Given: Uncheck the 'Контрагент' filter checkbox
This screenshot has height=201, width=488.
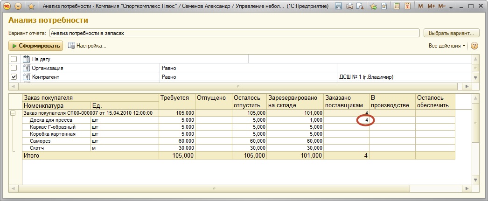Looking at the screenshot, I should (14, 77).
